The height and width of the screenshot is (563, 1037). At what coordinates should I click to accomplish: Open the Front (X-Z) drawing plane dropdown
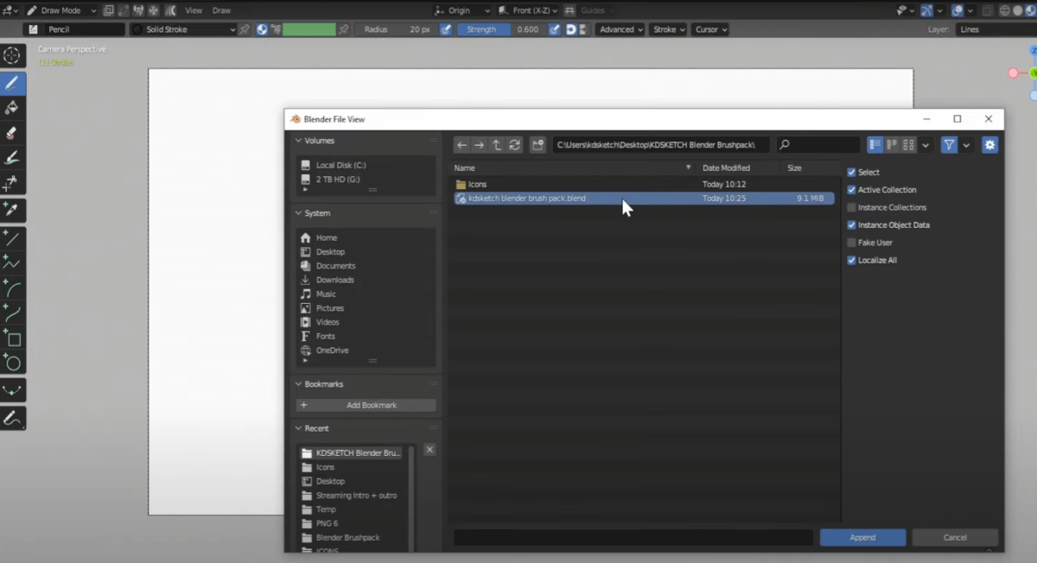tap(527, 10)
